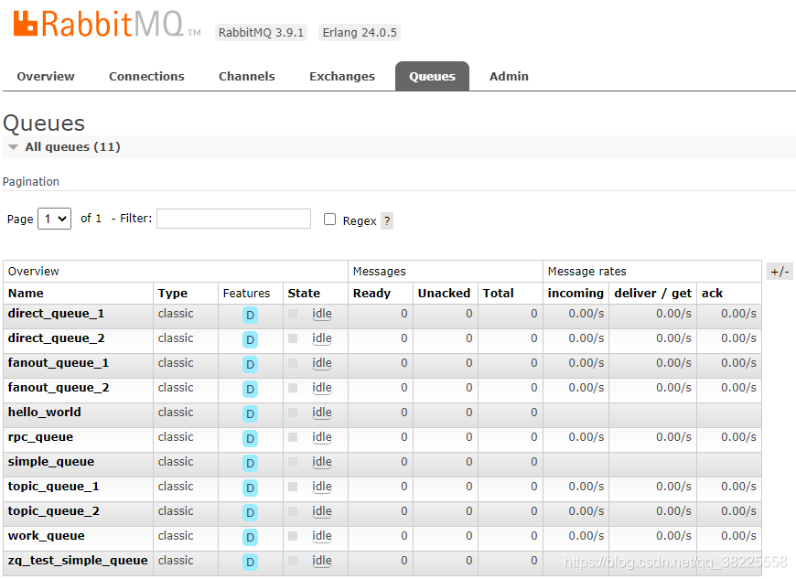
Task: Enable the Regex filter checkbox
Action: point(330,220)
